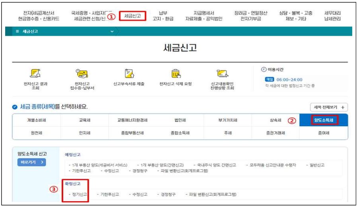This screenshot has height=206, width=357.
Task: Select the 상속세 tax type
Action: click(275, 120)
